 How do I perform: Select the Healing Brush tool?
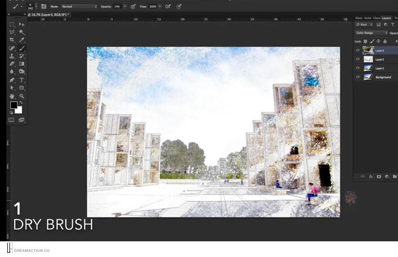tap(12, 48)
